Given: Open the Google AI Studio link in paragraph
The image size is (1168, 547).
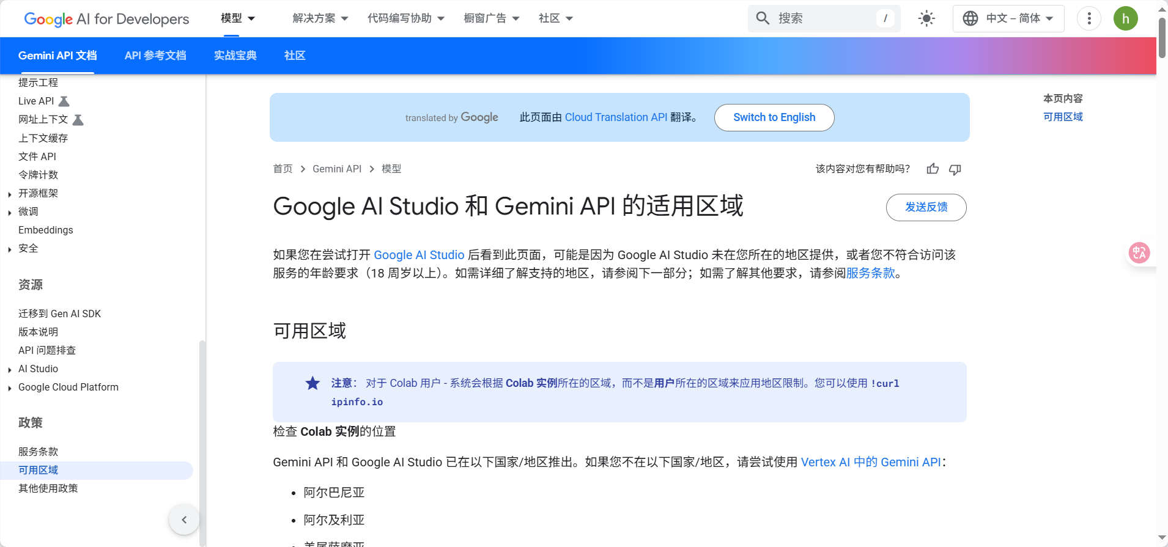Looking at the screenshot, I should coord(419,255).
